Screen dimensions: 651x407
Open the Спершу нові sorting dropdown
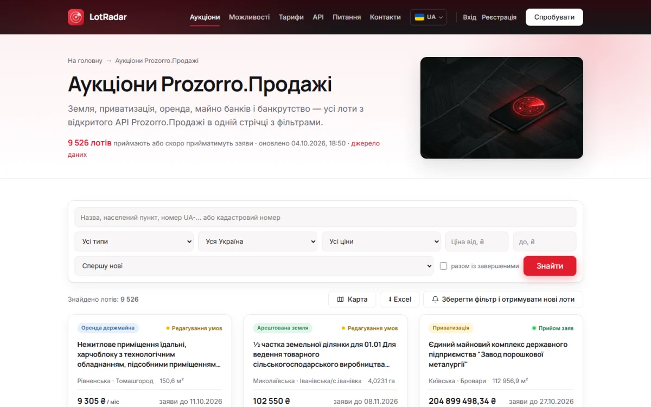(254, 266)
